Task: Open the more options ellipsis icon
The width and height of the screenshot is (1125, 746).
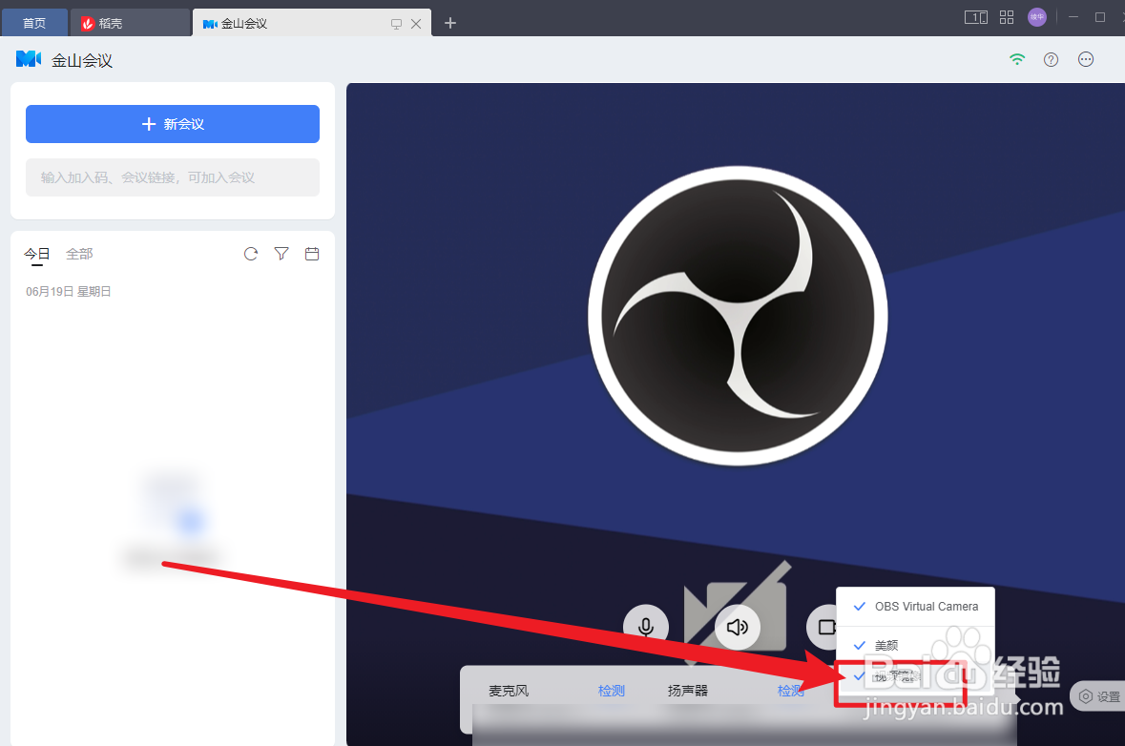Action: pyautogui.click(x=1086, y=59)
